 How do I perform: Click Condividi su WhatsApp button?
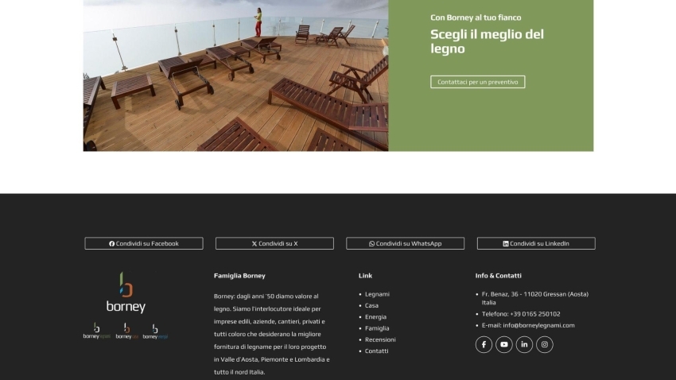pyautogui.click(x=405, y=243)
